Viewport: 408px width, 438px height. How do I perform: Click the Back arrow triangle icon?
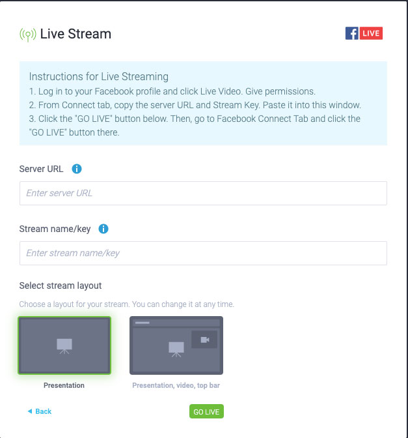(30, 411)
